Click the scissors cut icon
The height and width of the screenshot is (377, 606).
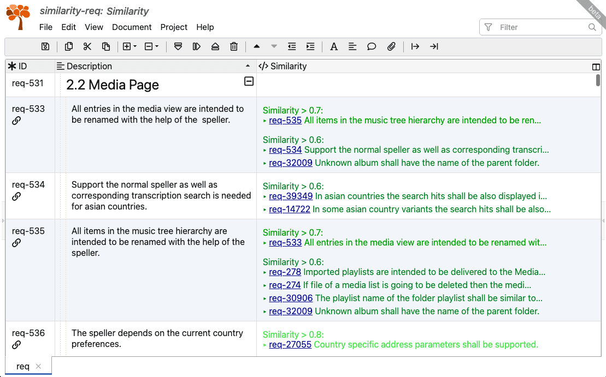pos(87,47)
